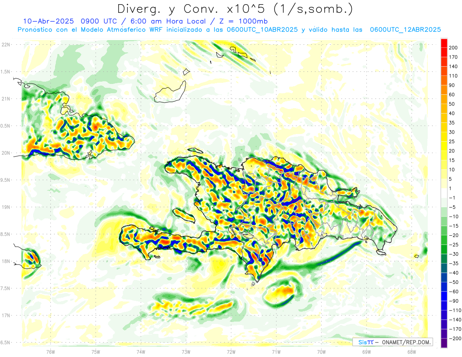Click the "1.5N" latitude label
Viewport: 462px width, 357px height.
point(5,72)
